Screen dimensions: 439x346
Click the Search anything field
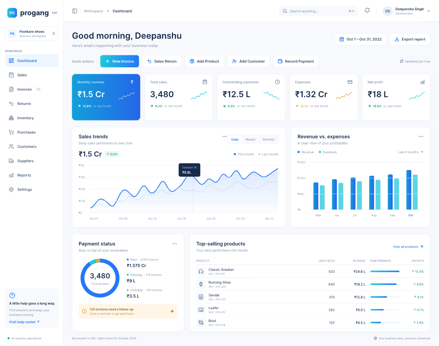click(319, 11)
